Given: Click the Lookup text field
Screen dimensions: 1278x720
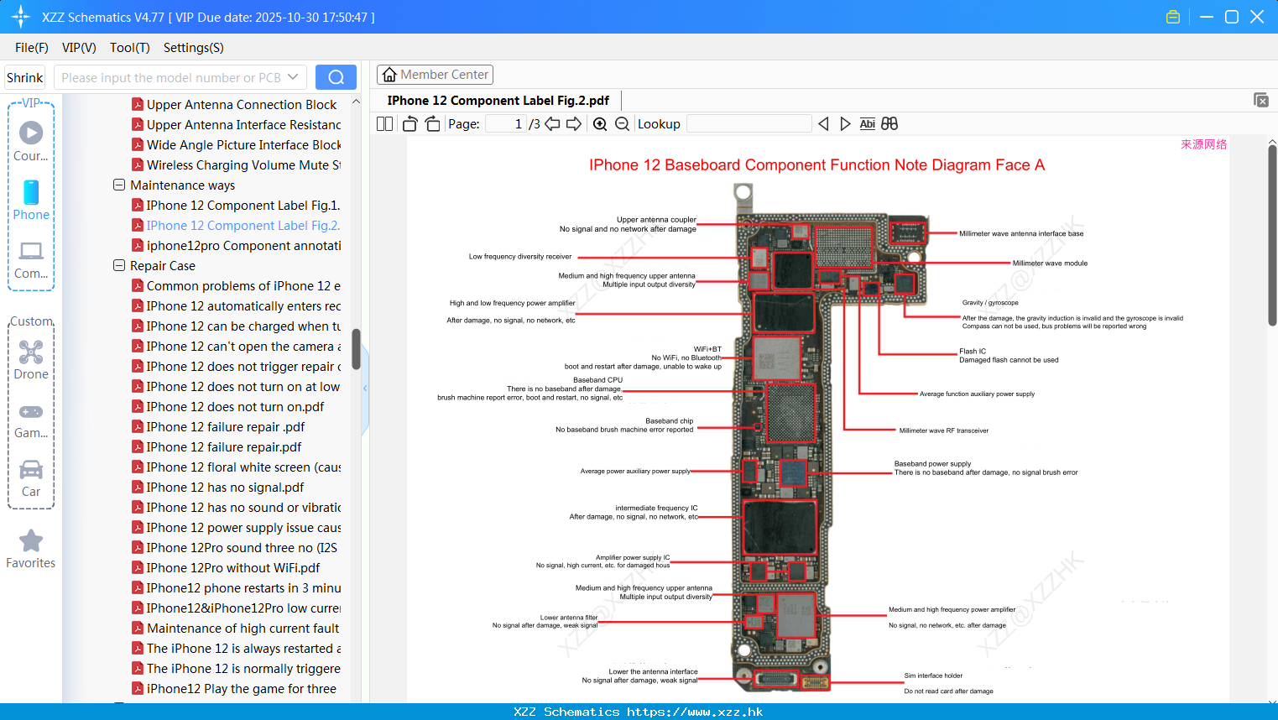Looking at the screenshot, I should (x=749, y=124).
